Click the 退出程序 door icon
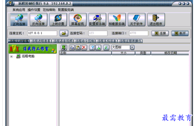Image resolution: width=194 pixels, height=126 pixels. click(156, 20)
